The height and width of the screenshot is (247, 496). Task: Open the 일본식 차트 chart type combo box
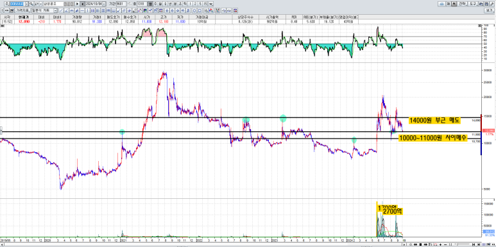(x=44, y=10)
